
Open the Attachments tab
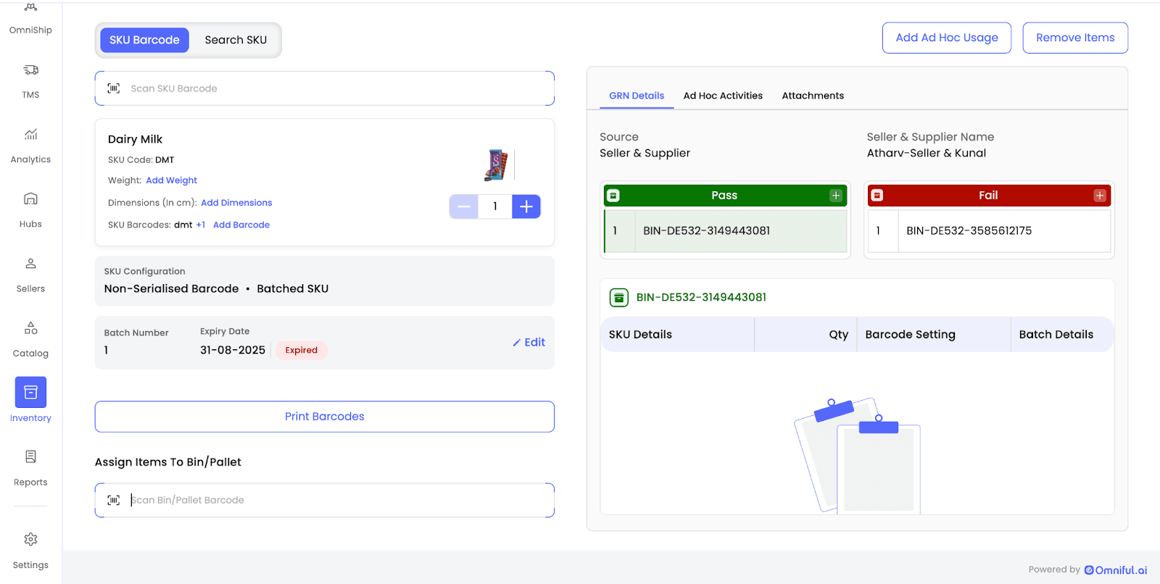point(813,96)
